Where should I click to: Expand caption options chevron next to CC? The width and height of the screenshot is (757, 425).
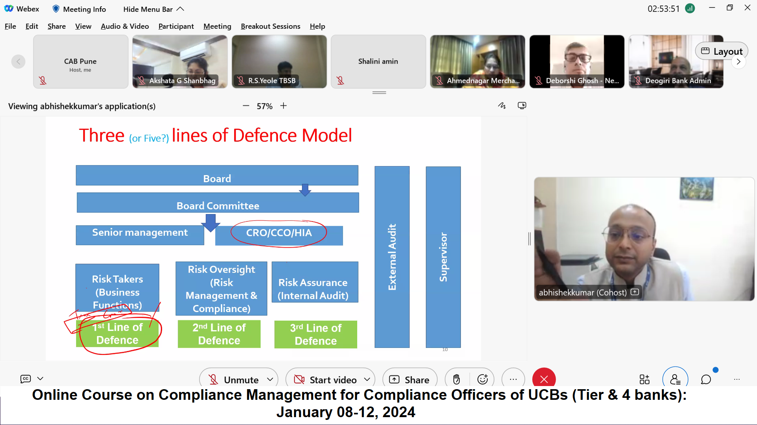click(40, 379)
